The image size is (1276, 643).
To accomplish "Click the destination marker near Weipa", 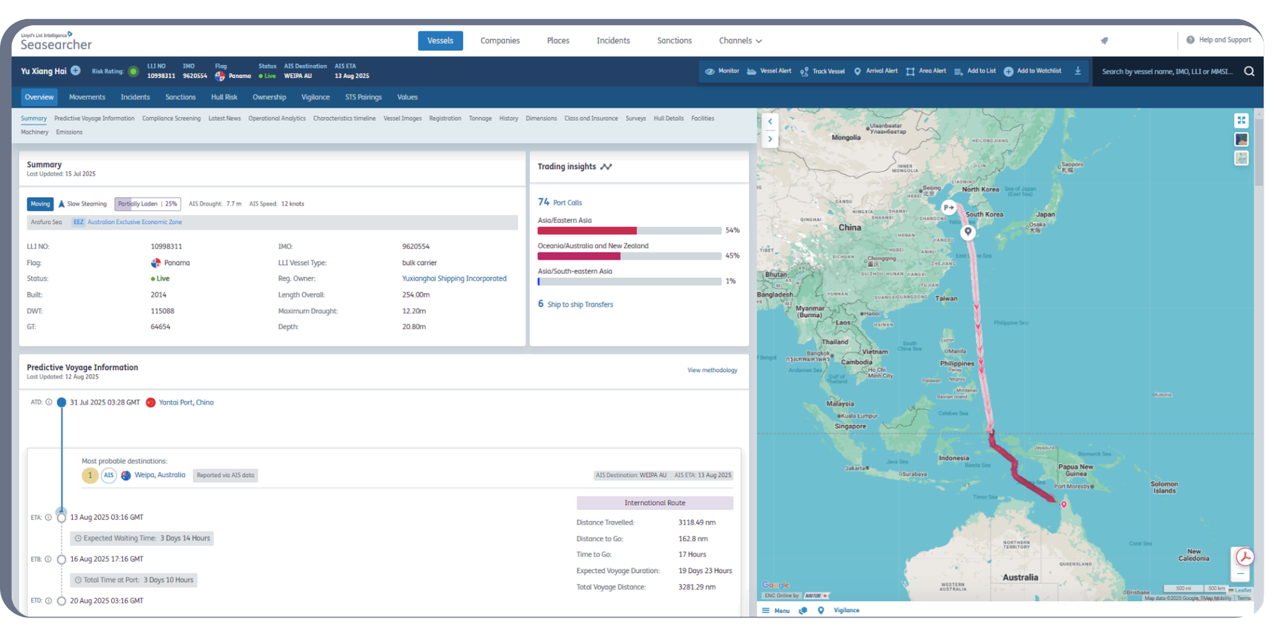I will (x=1064, y=504).
